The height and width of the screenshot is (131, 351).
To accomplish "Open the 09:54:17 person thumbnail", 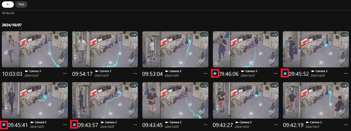I will pyautogui.click(x=81, y=49).
